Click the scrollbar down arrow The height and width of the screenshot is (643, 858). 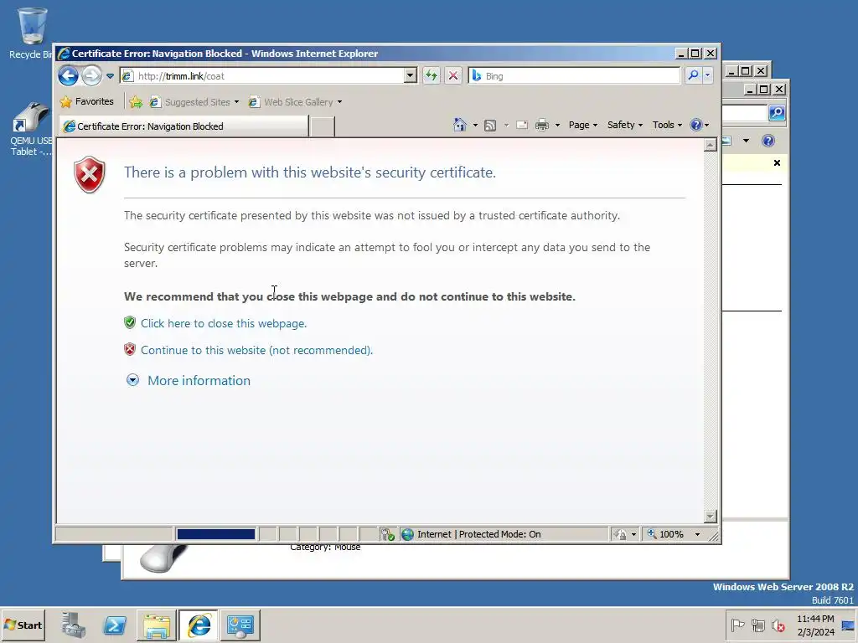(x=711, y=516)
